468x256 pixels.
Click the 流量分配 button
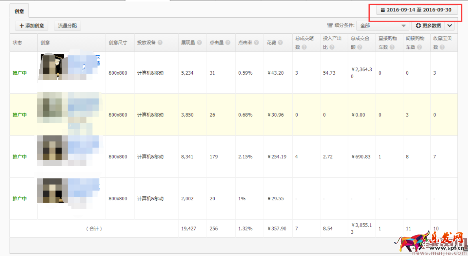pos(67,26)
